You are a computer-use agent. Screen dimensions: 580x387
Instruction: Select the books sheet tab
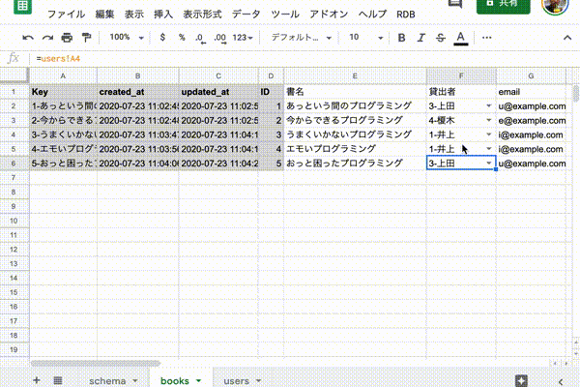(x=175, y=380)
